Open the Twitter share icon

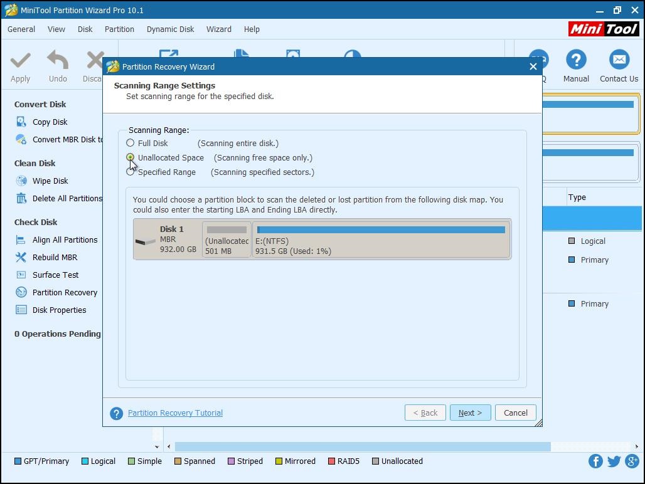(x=614, y=461)
